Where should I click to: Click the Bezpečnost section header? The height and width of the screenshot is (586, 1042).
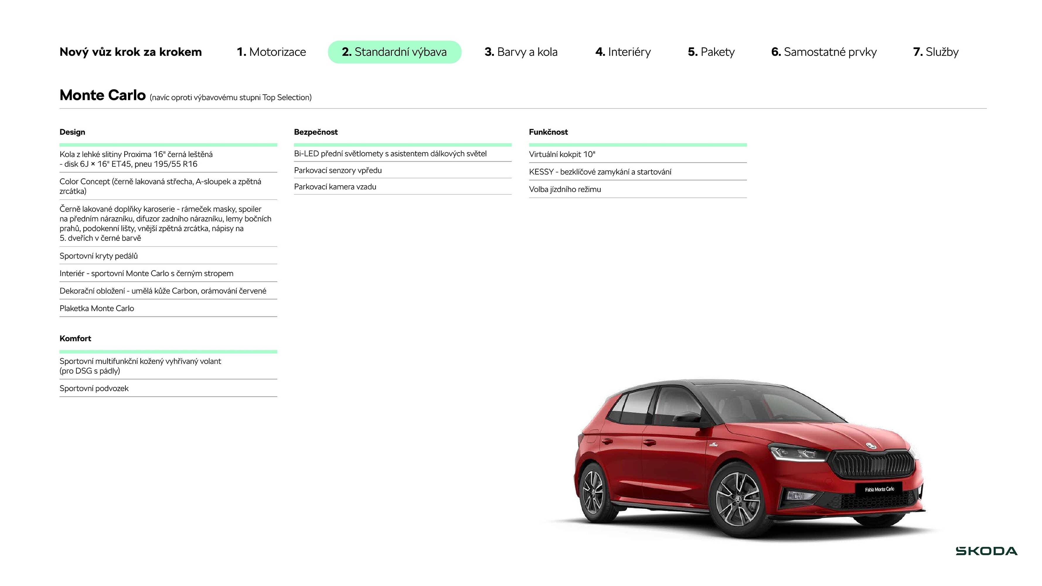(x=316, y=132)
